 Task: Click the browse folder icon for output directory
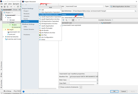136,11
